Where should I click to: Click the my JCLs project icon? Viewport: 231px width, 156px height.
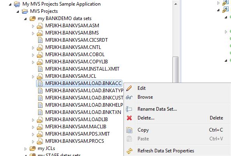32,148
